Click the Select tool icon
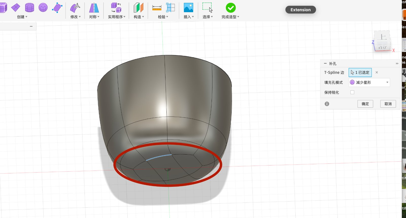Viewport: 406px width, 218px height. (x=207, y=8)
